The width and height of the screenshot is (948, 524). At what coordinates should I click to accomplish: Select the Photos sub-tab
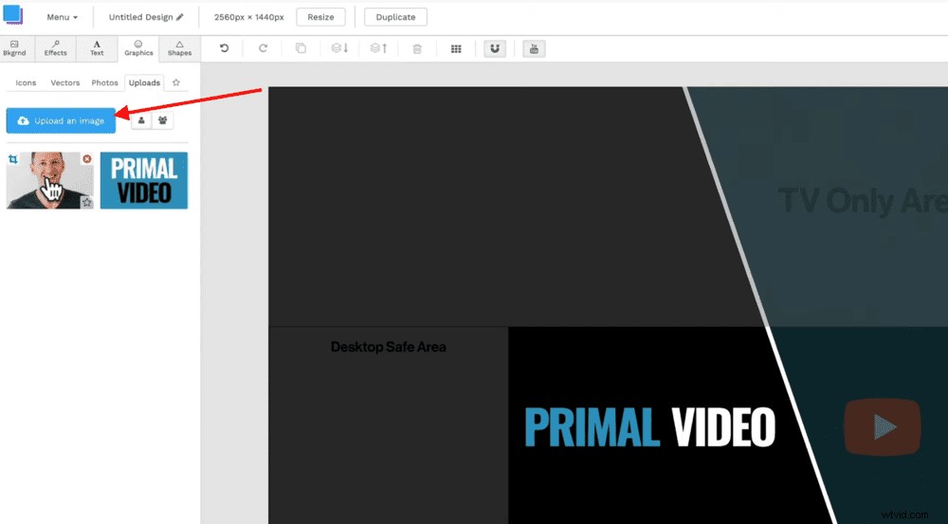pos(104,82)
